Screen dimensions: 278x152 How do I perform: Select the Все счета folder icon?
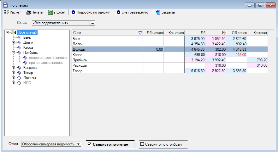coord(13,32)
